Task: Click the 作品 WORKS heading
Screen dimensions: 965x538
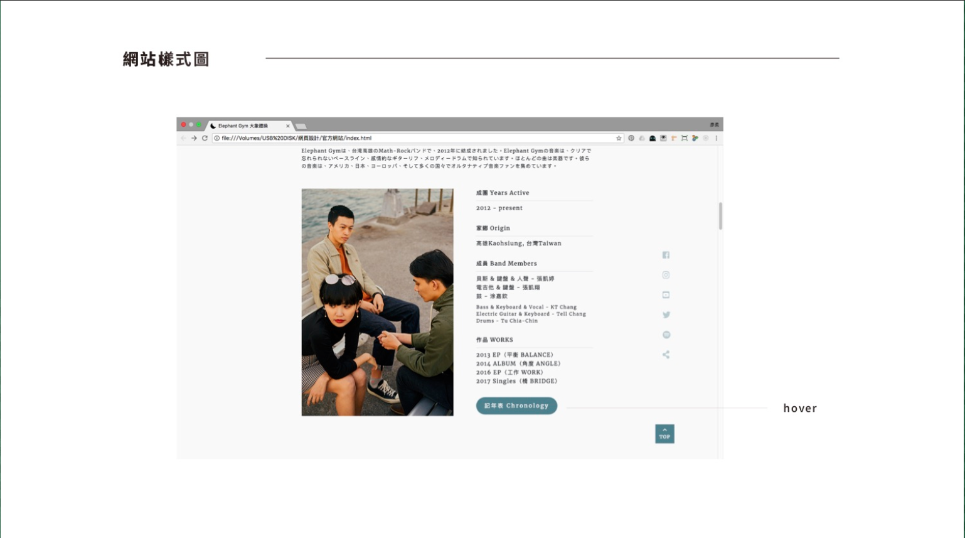Action: click(494, 340)
